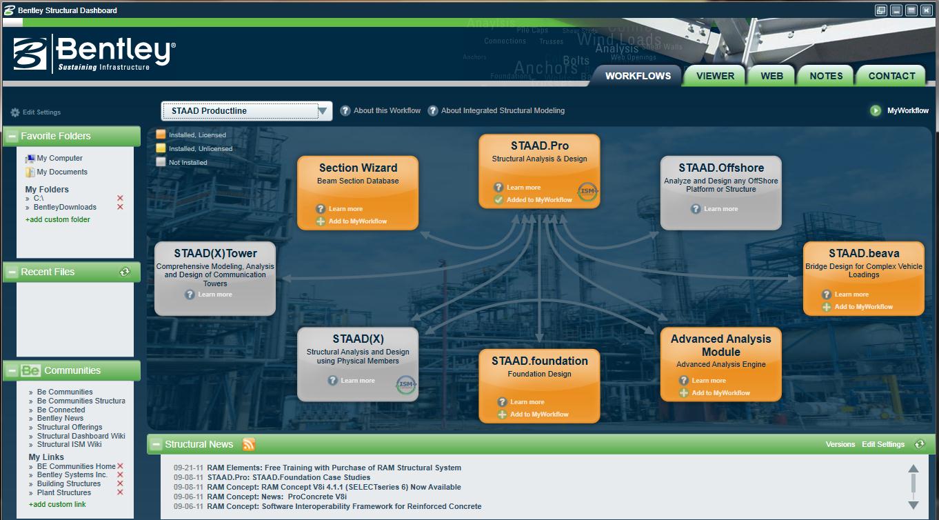The width and height of the screenshot is (939, 520).
Task: Add a custom link under My Links
Action: pyautogui.click(x=57, y=505)
